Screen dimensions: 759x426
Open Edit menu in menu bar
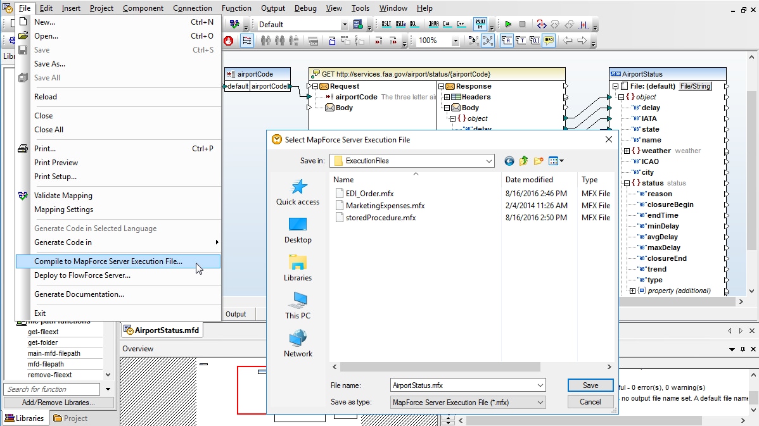46,8
